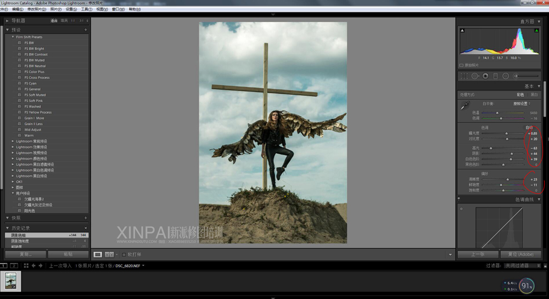Open the 修改照片(D) menu

point(37,9)
